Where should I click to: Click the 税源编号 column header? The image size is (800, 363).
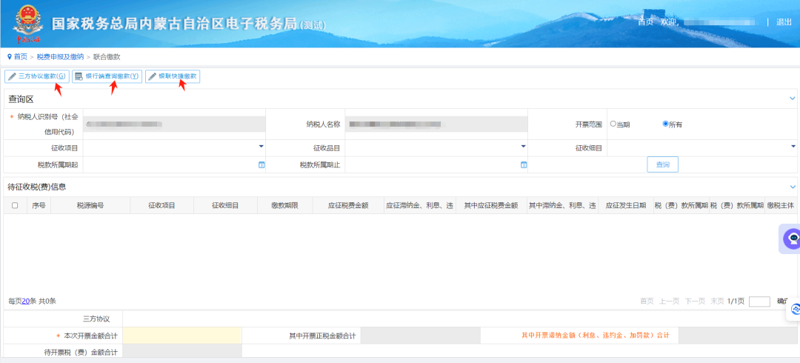tap(90, 206)
